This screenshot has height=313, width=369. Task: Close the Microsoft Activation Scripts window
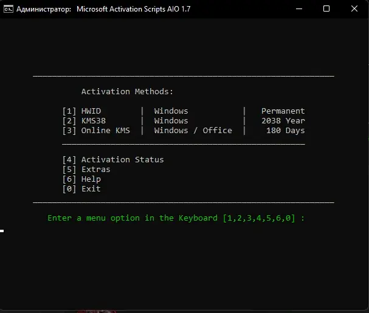[x=354, y=9]
